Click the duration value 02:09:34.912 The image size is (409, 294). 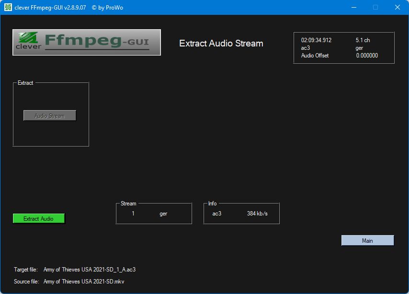coord(316,40)
